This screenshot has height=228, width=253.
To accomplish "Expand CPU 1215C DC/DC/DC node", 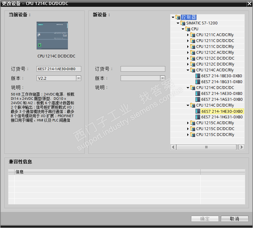I will coord(188,129).
